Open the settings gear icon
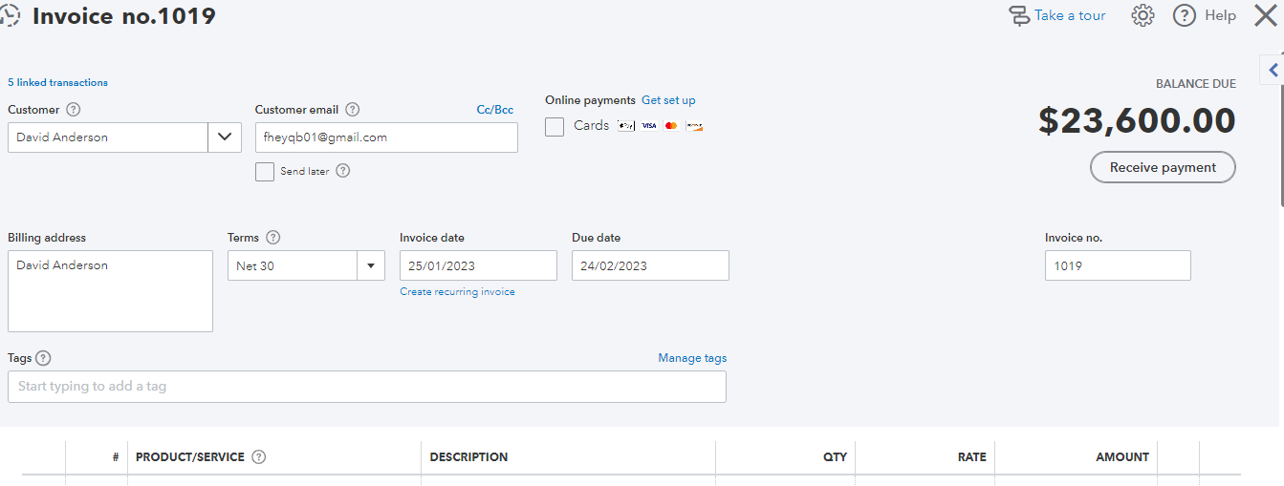This screenshot has height=486, width=1284. tap(1143, 15)
